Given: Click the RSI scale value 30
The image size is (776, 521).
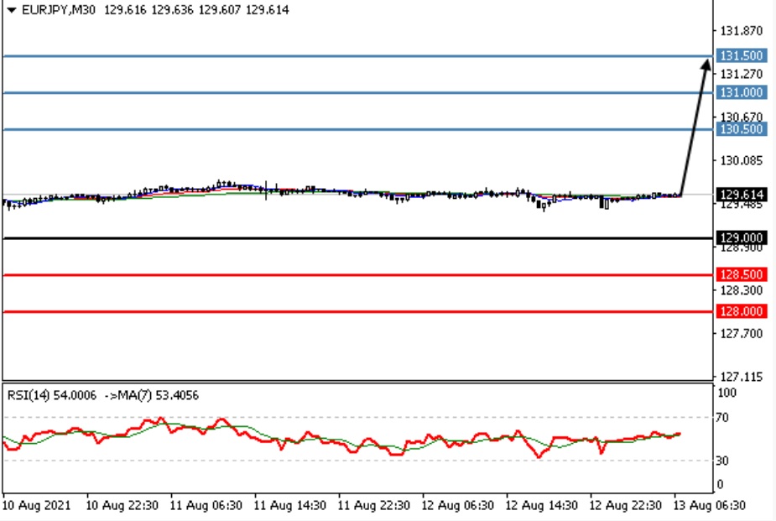Looking at the screenshot, I should pyautogui.click(x=722, y=461).
